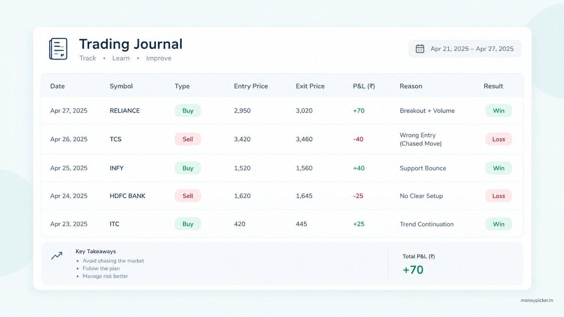Click the entry price 1,620

pyautogui.click(x=242, y=196)
